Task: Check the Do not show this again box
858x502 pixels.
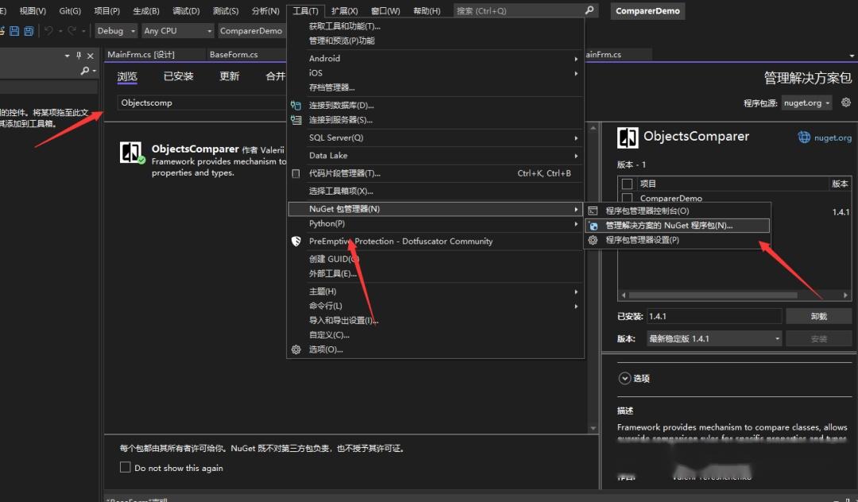Action: [126, 467]
